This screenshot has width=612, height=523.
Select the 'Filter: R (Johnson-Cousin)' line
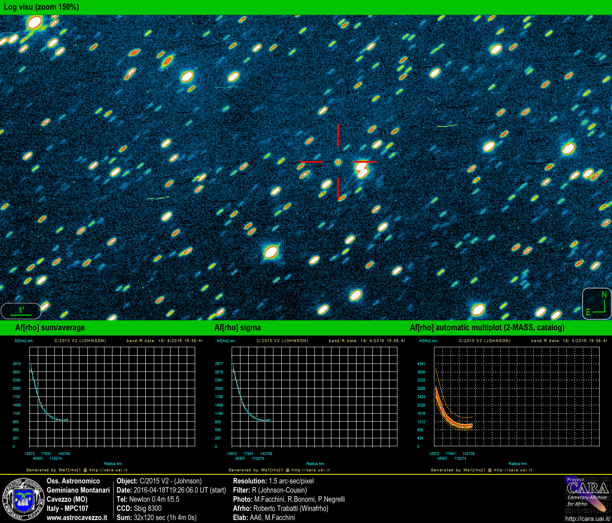(x=270, y=490)
